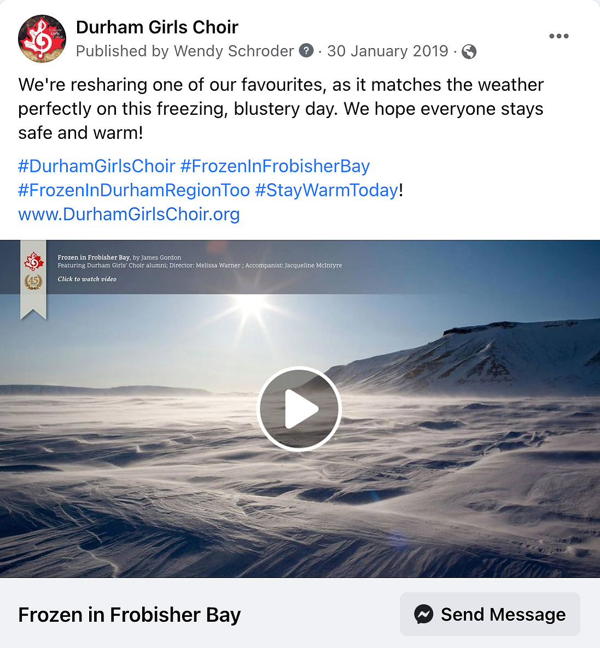Click the Durham Girls Choir profile picture
This screenshot has height=648, width=600.
(x=42, y=38)
